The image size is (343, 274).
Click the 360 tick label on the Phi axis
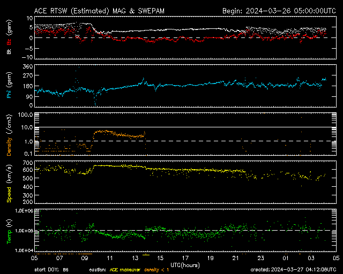[x=28, y=66]
